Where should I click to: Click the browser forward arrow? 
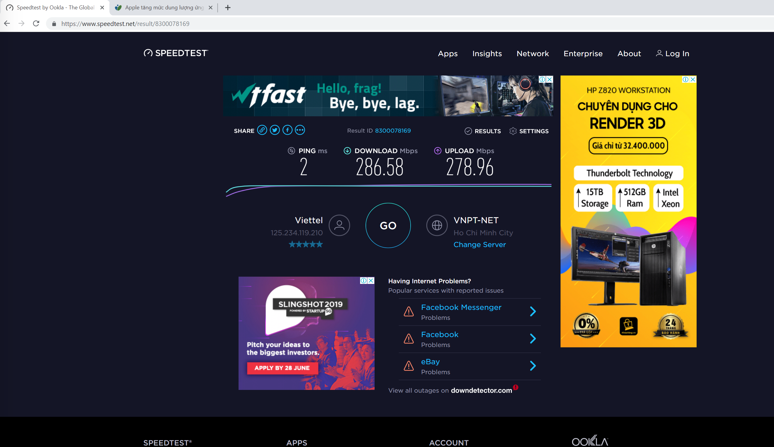(21, 24)
